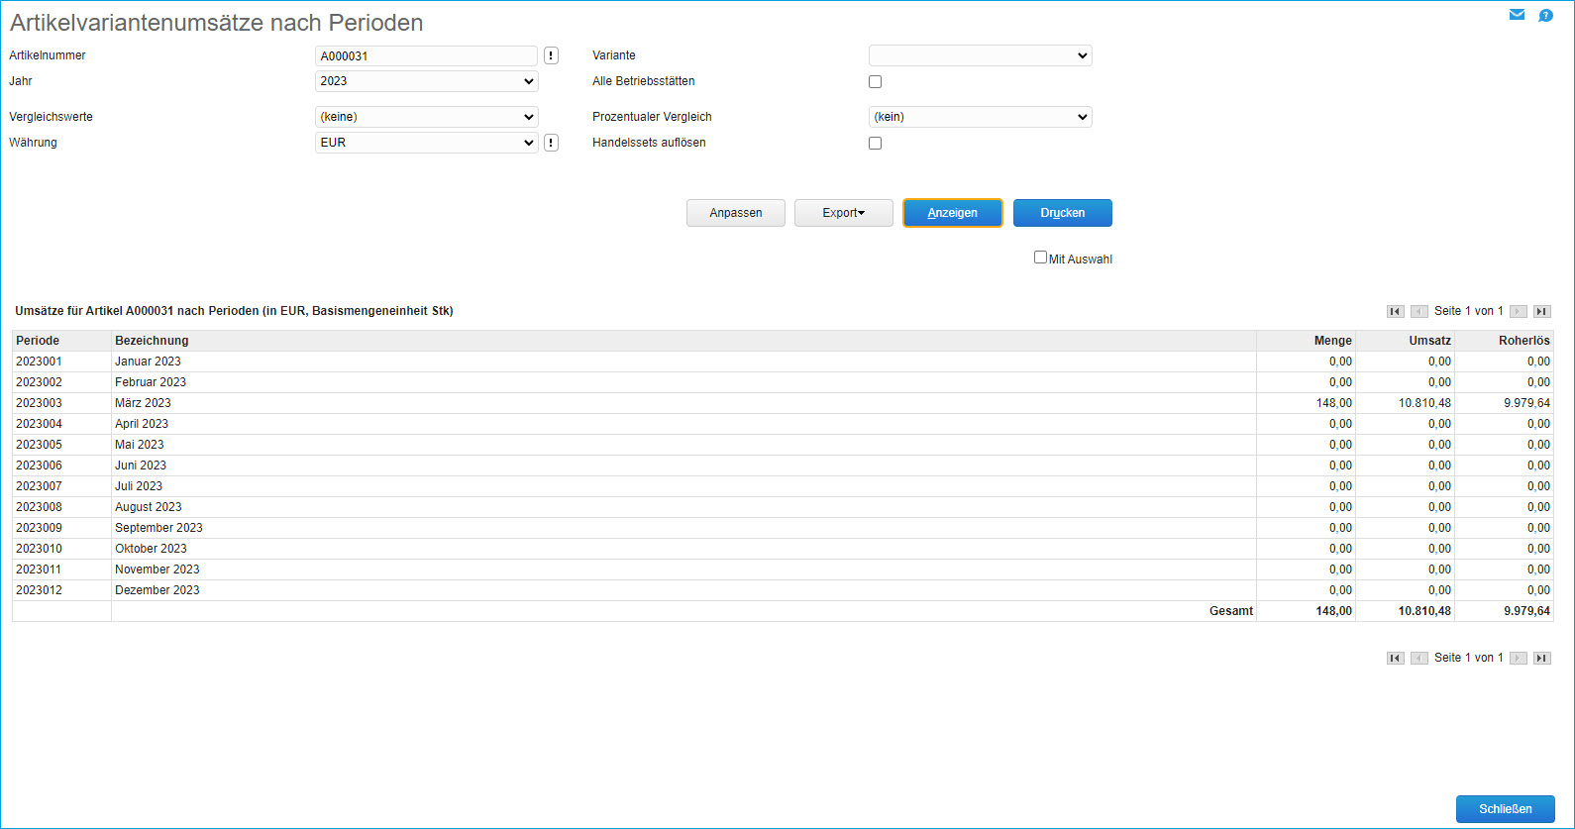Screen dimensions: 1575x829
Task: Toggle the Handelssets auflösen checkbox
Action: [875, 144]
